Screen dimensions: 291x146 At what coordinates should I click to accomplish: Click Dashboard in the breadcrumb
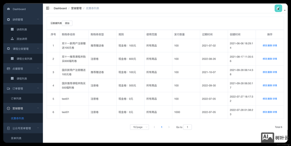(x=60, y=8)
